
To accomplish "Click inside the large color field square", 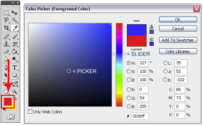I will point(70,65).
